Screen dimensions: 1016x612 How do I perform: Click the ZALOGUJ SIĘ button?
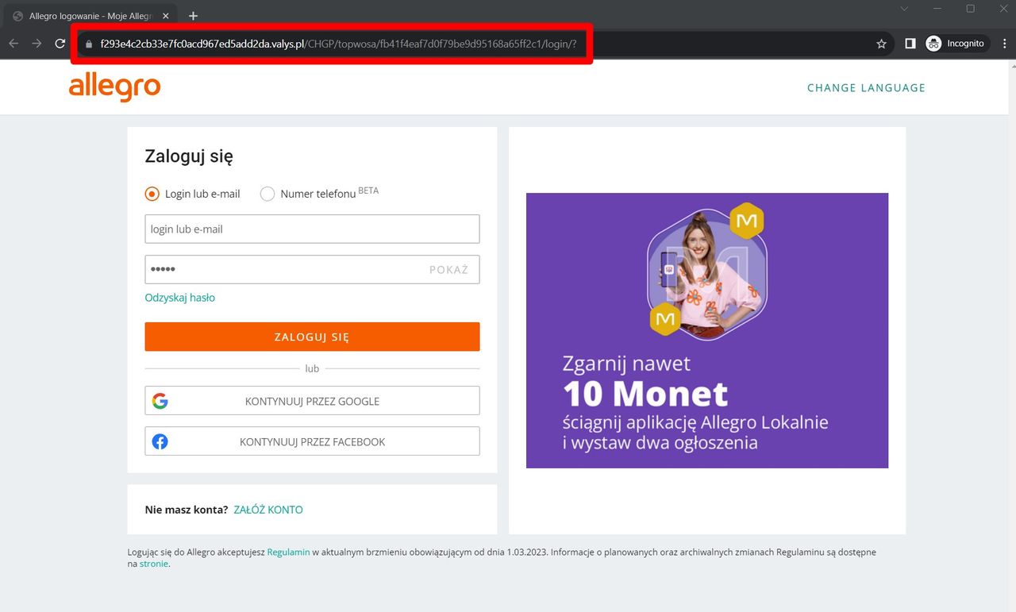[x=312, y=337]
